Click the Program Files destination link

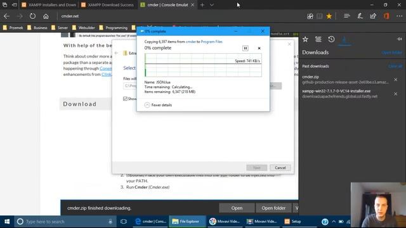211,42
